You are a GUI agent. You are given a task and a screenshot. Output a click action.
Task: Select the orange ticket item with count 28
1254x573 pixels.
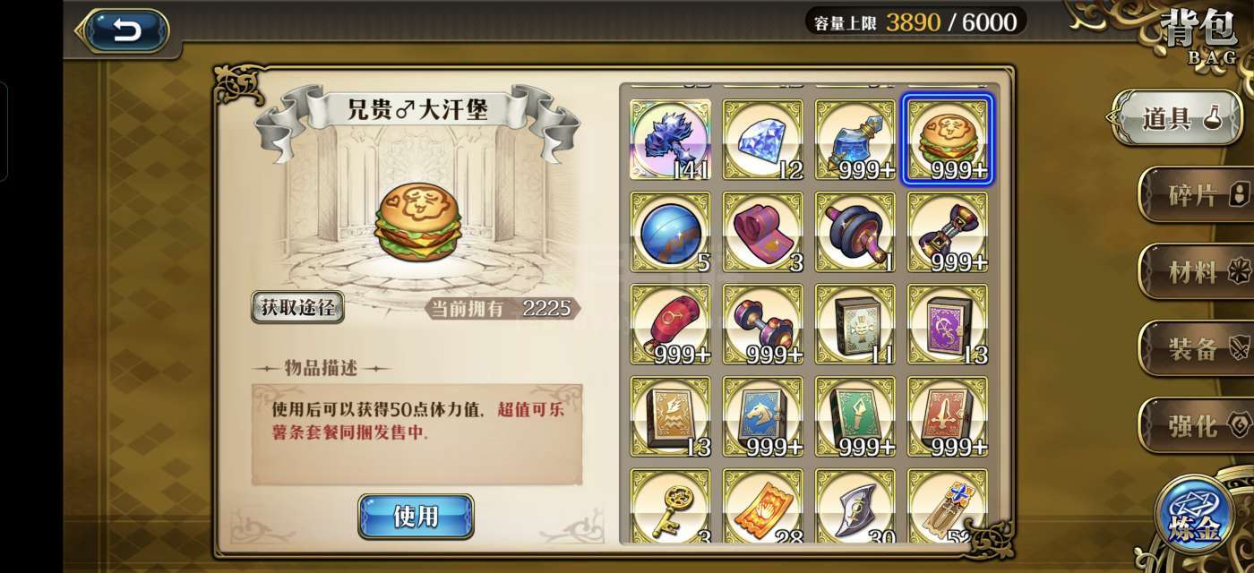762,507
